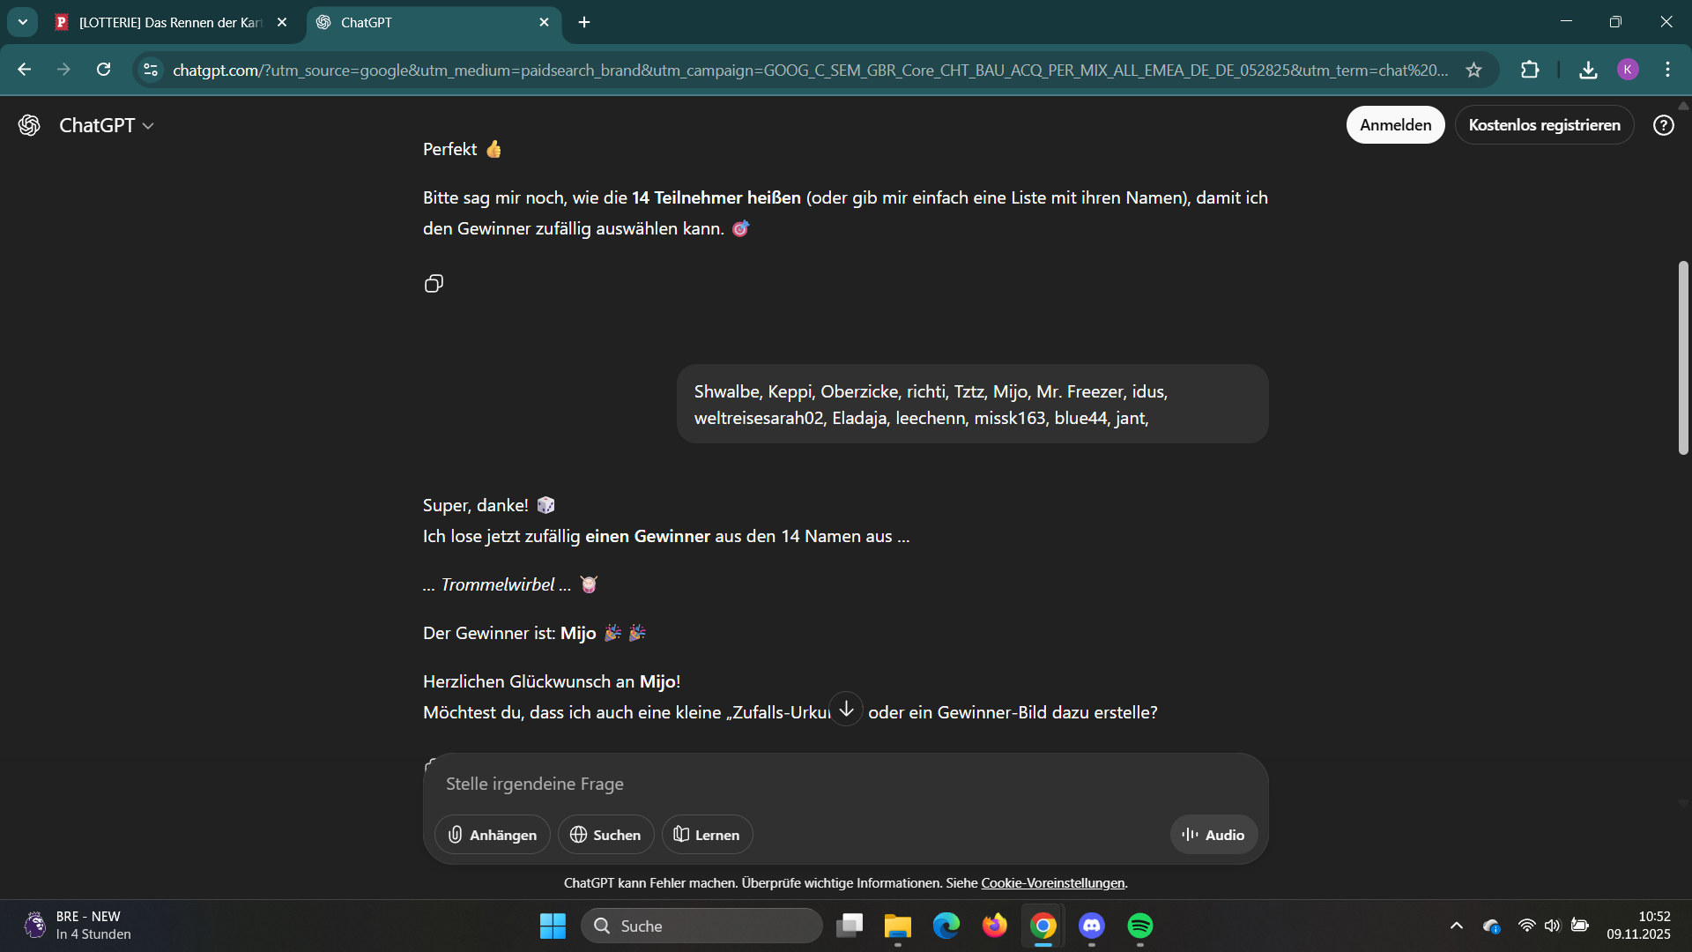1692x952 pixels.
Task: Open the tab search dropdown arrow
Action: 23,22
